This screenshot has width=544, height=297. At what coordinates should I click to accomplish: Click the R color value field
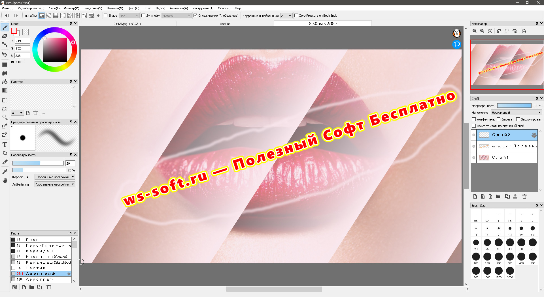point(22,41)
